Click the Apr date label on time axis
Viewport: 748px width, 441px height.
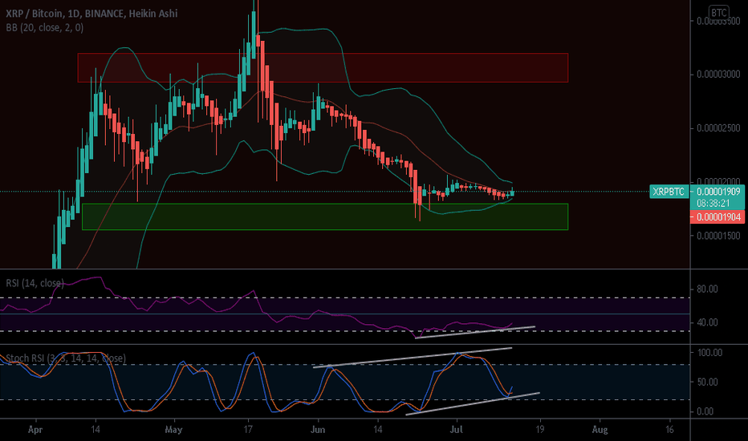point(35,430)
